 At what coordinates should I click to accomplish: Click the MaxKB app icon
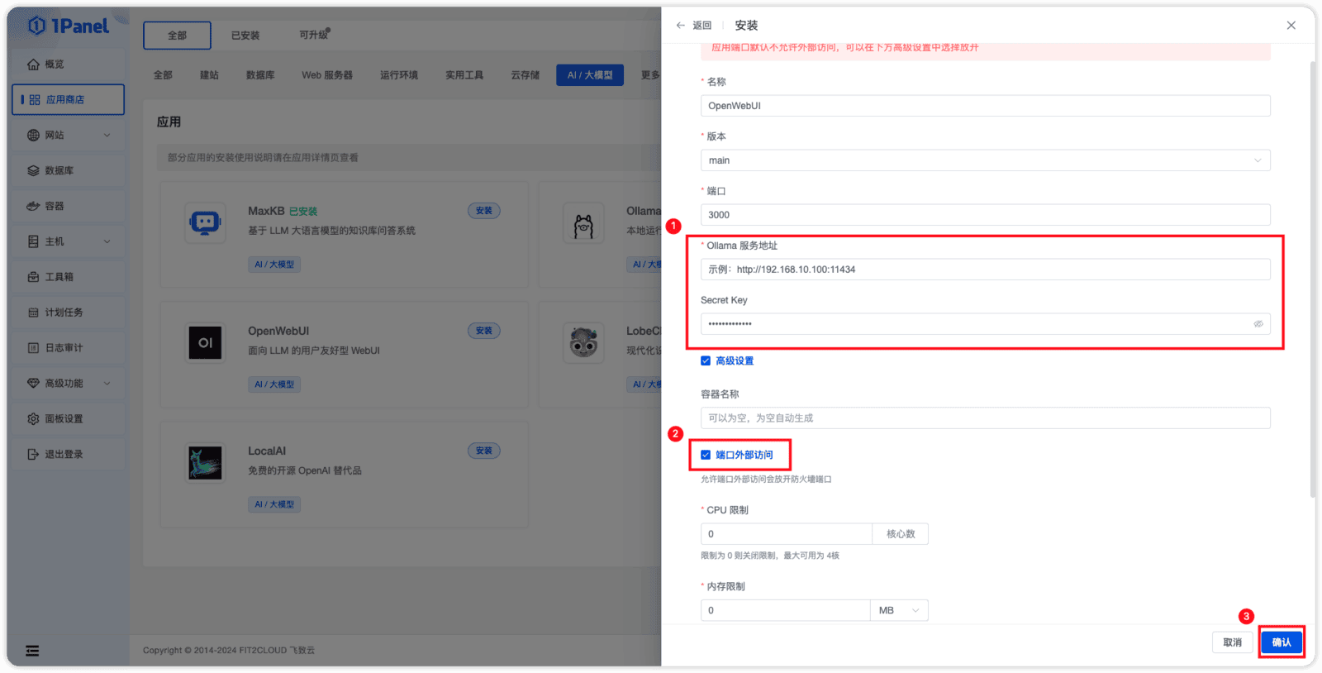pyautogui.click(x=205, y=223)
